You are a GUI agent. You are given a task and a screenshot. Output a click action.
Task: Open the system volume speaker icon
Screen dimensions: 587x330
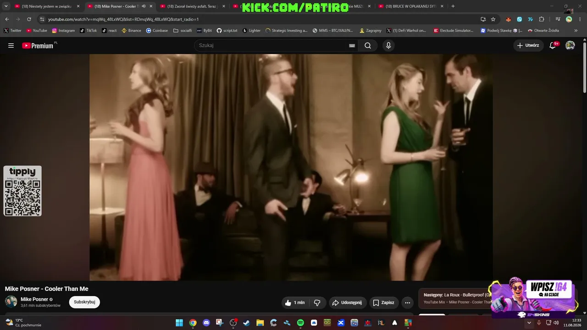pos(556,323)
